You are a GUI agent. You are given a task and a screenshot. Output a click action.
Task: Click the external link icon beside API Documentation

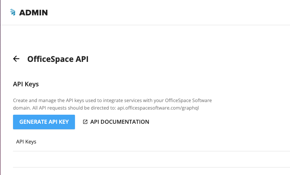[x=85, y=122]
